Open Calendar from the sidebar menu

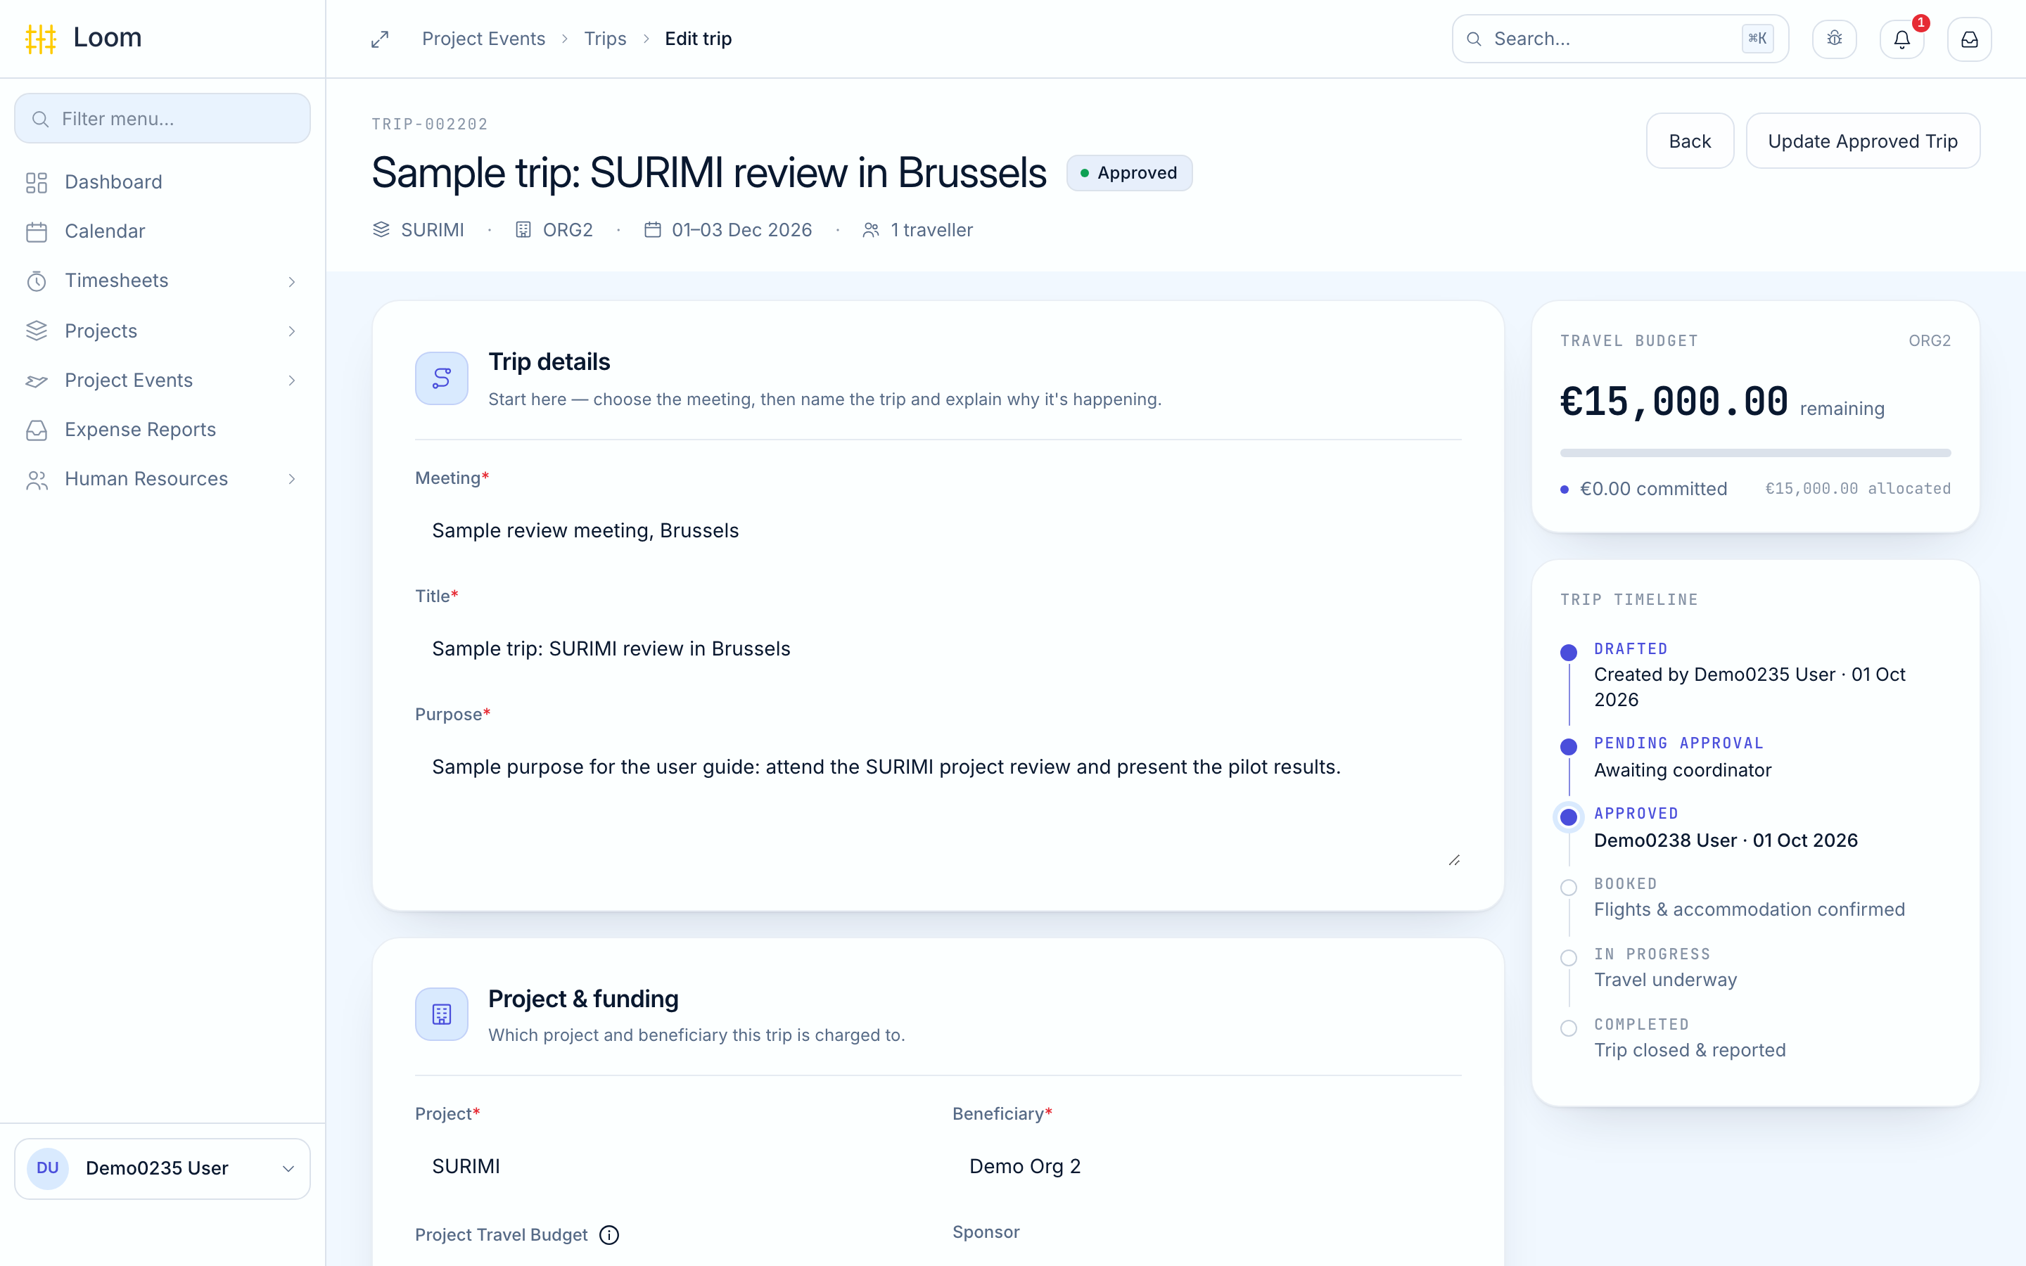(162, 232)
